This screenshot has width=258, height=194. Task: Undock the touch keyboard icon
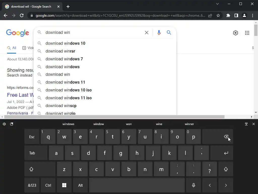pos(246,124)
